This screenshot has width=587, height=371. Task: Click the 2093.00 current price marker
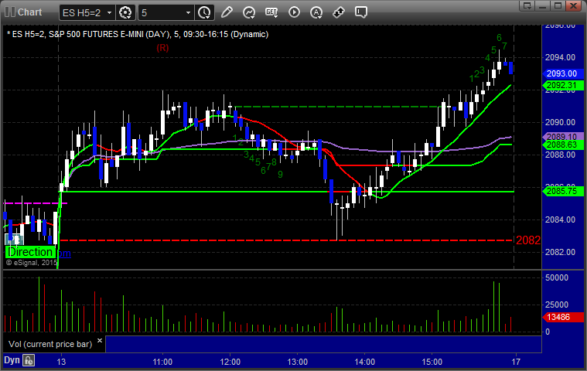click(563, 73)
